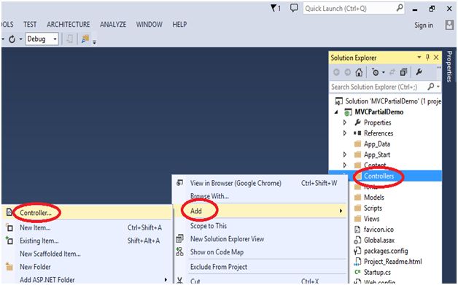Screen dimensions: 458x285
Task: Open the WINDOW menu
Action: click(149, 24)
